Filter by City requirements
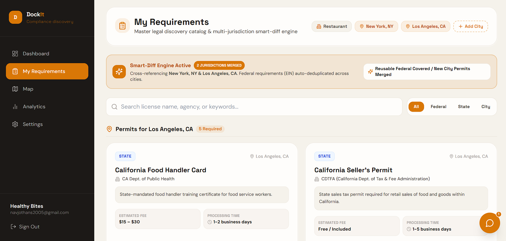The image size is (506, 241). tap(486, 106)
